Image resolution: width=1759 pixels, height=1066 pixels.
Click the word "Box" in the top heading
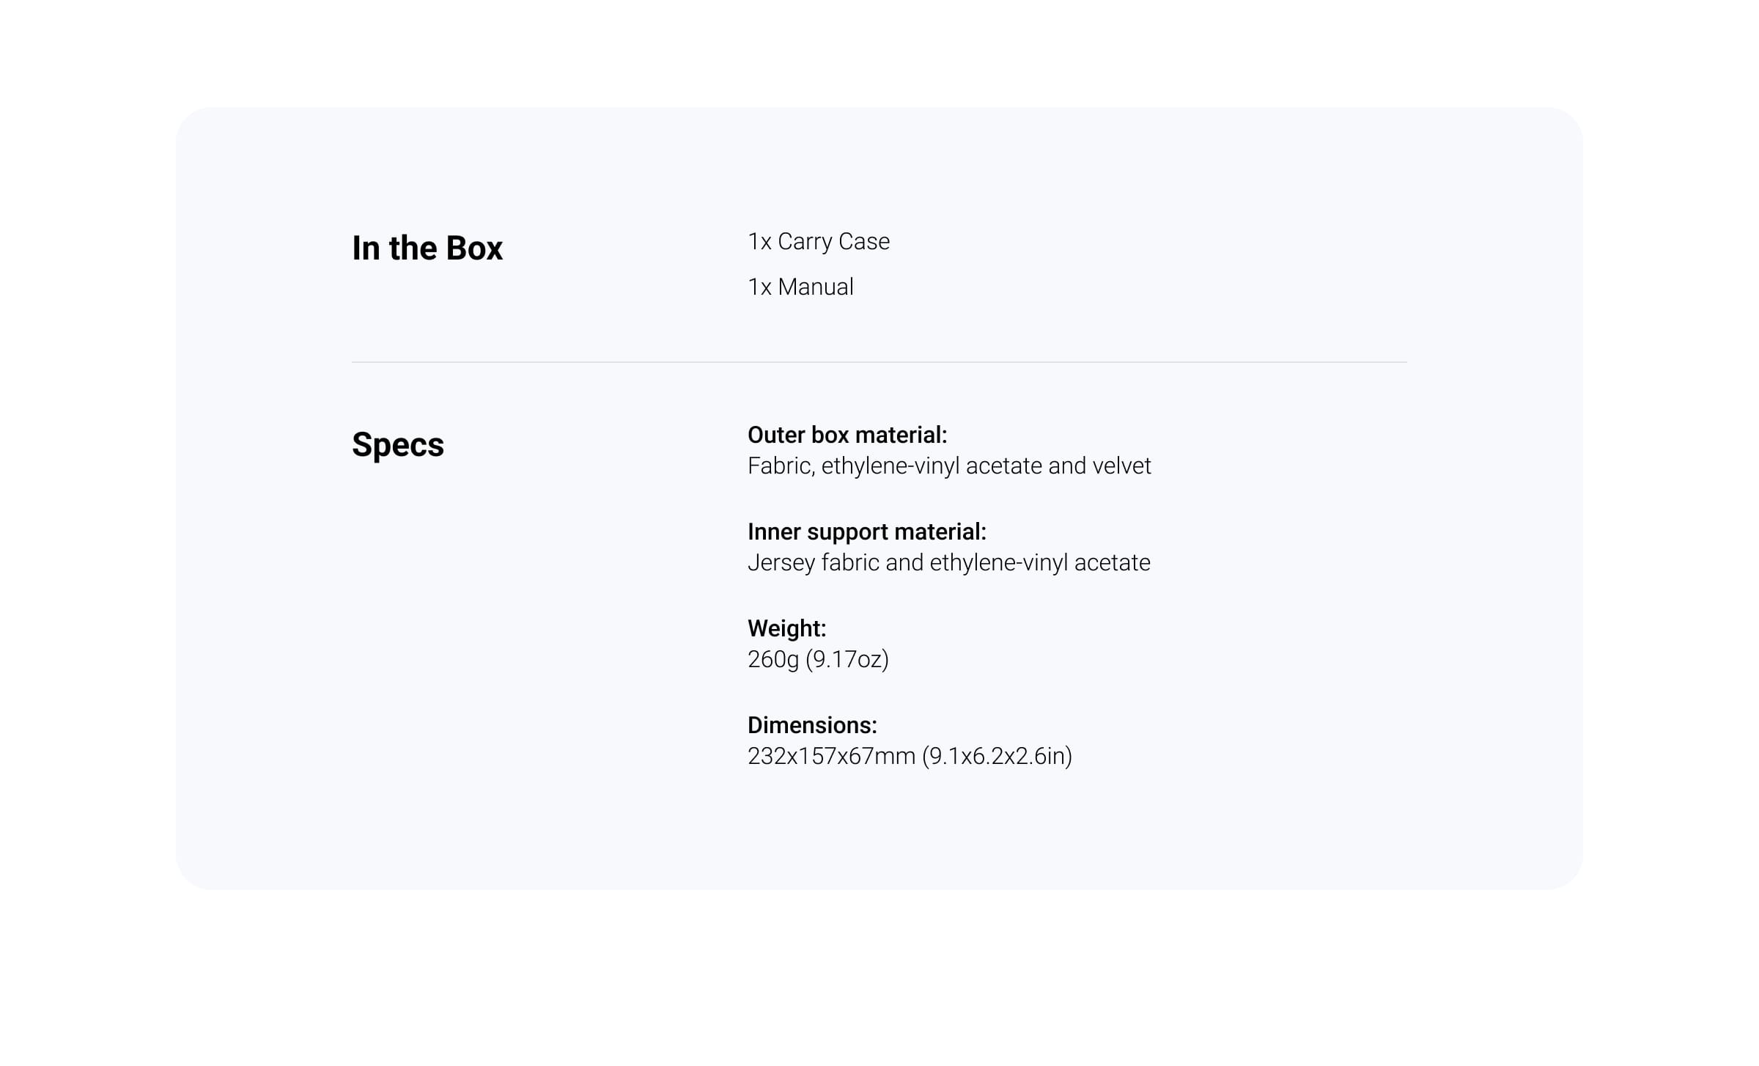(474, 248)
